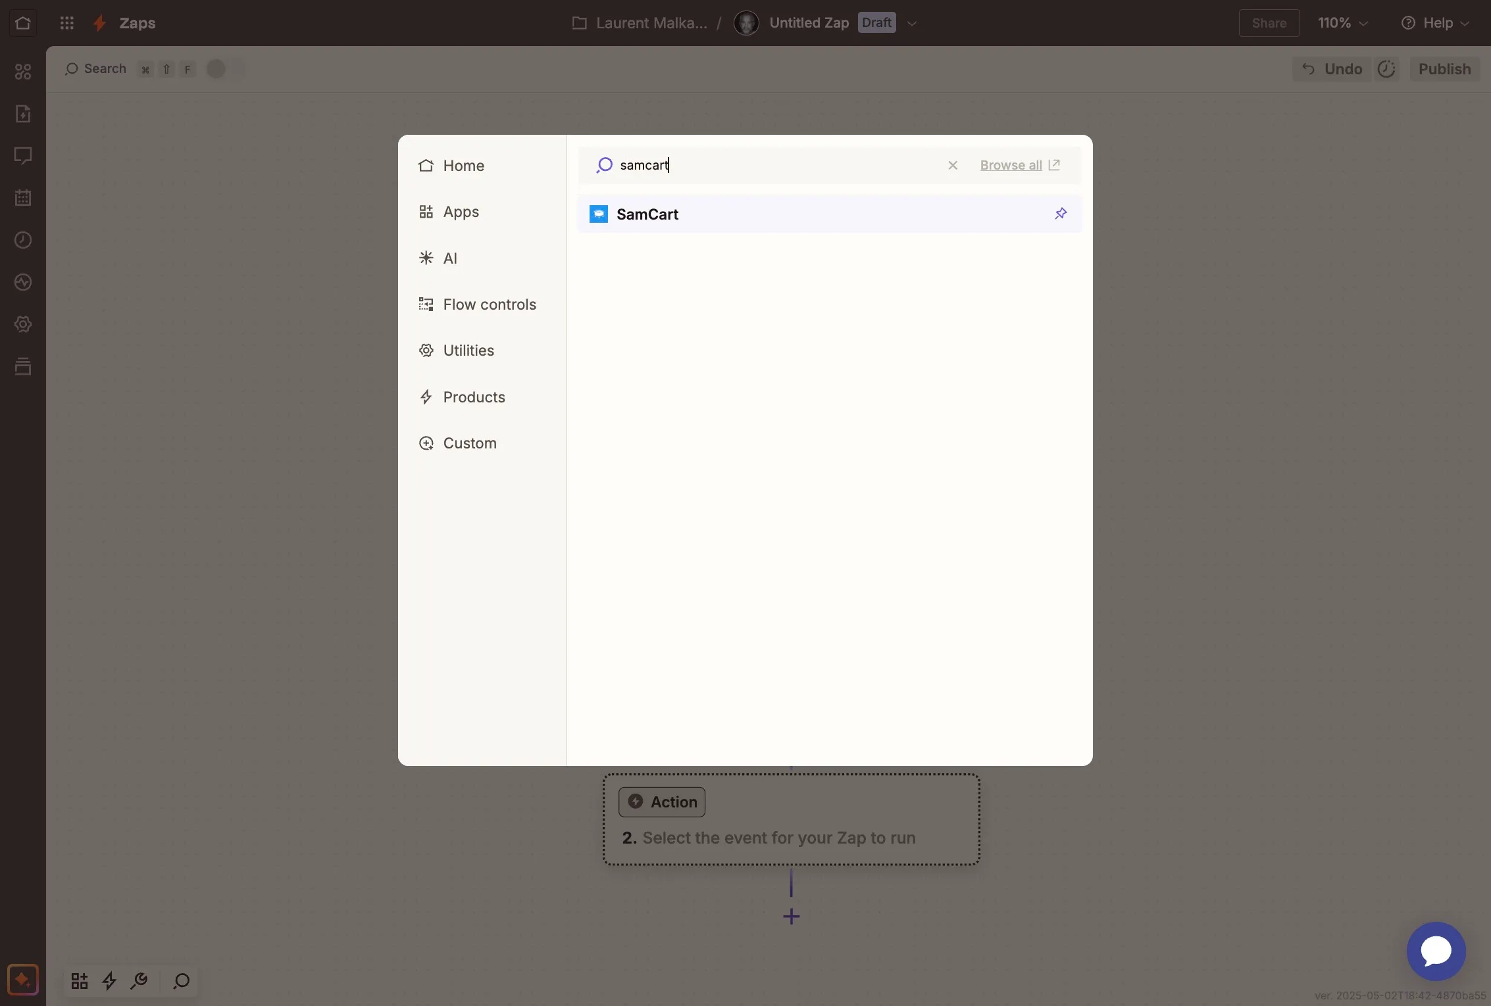1491x1006 pixels.
Task: Click the user avatar next to Untitled Zap
Action: click(746, 23)
